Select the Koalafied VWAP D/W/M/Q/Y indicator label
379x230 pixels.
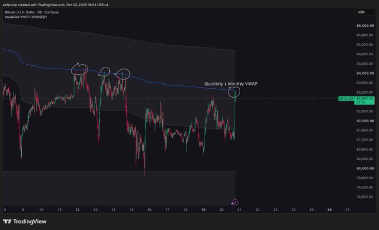(26, 17)
